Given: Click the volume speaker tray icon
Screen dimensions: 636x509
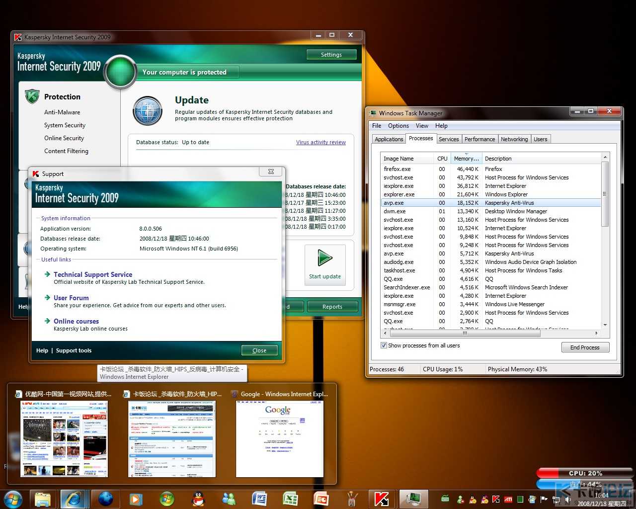Looking at the screenshot, I should pos(568,499).
